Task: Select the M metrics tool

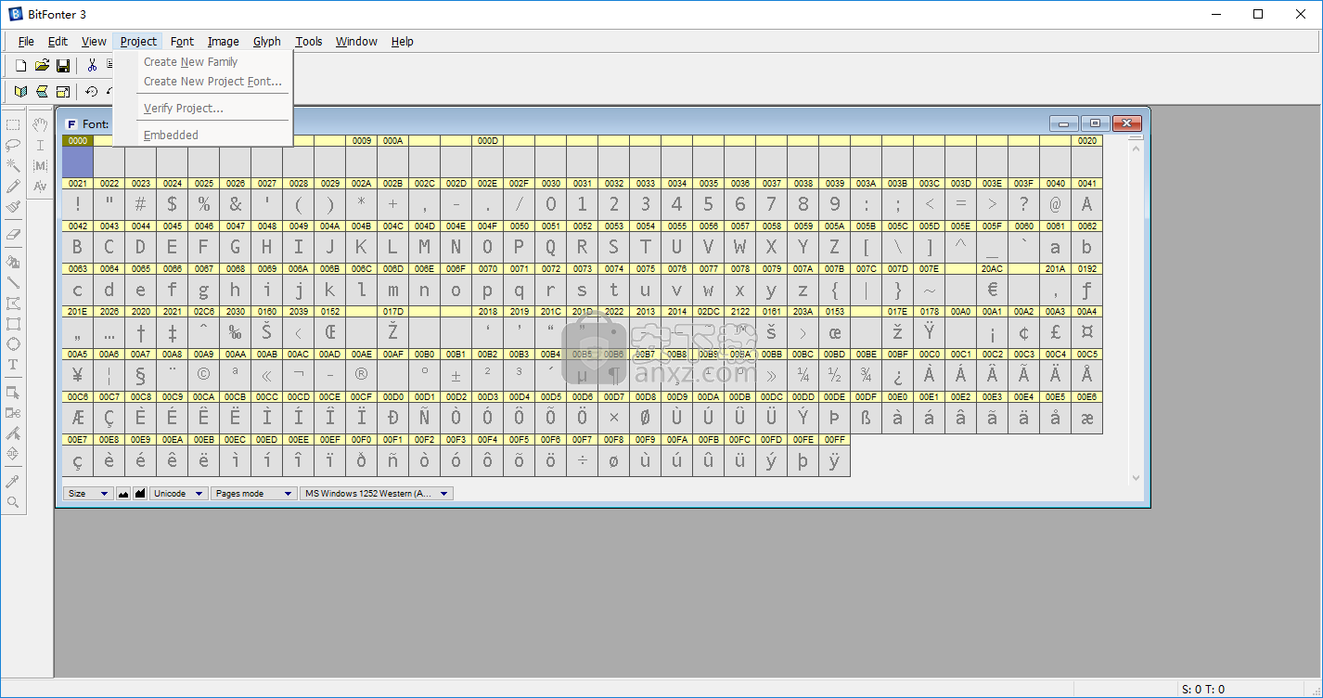Action: tap(40, 165)
